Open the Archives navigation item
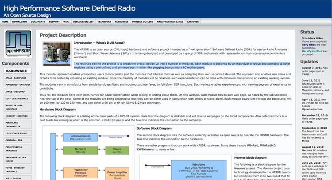This screenshot has width=332, height=180. coord(193,21)
